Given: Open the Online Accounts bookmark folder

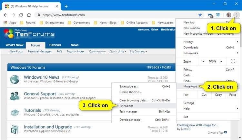Looking at the screenshot, I should [134, 23].
